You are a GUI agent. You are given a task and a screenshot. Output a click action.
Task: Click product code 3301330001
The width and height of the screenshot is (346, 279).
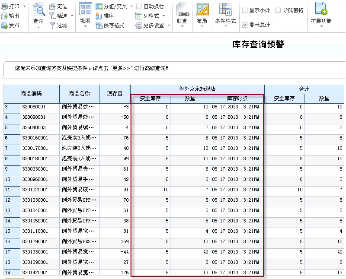35,252
